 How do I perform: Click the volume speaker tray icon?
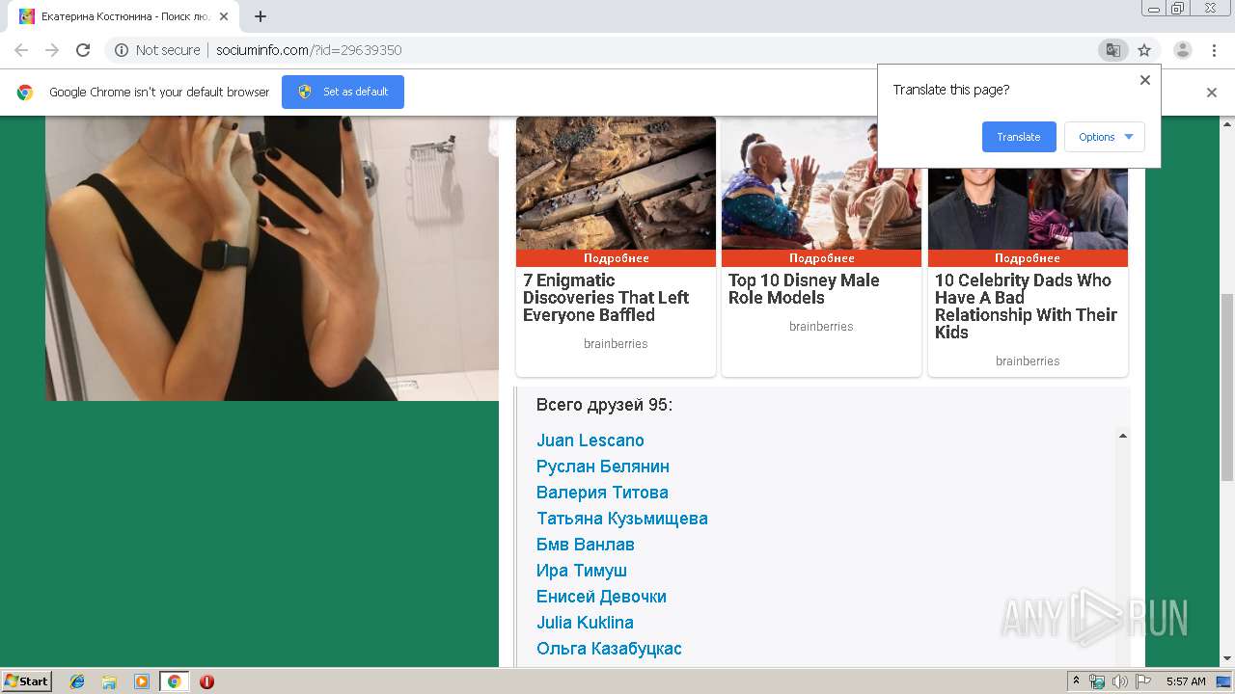1119,681
